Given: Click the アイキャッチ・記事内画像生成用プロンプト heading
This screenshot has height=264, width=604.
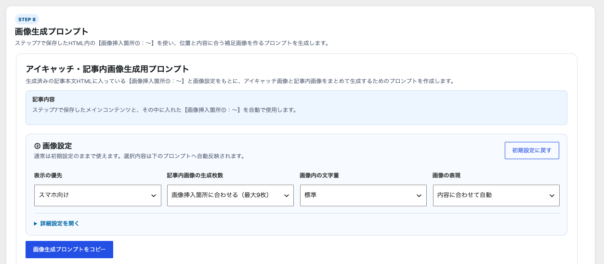Looking at the screenshot, I should click(107, 69).
